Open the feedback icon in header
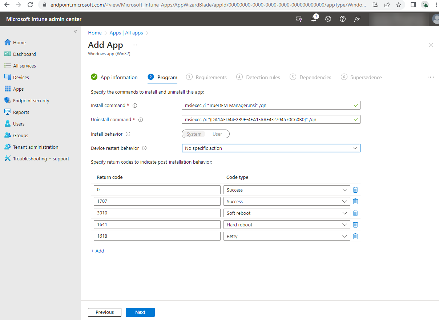 click(x=357, y=19)
